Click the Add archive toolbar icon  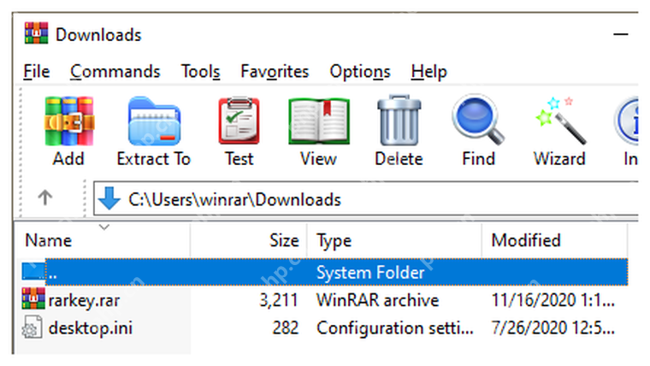pyautogui.click(x=69, y=121)
